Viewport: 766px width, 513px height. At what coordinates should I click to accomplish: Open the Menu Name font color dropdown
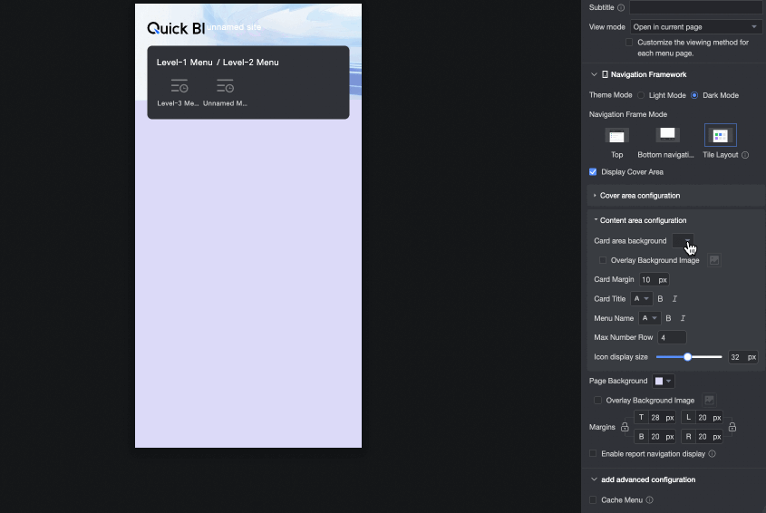[x=650, y=318]
